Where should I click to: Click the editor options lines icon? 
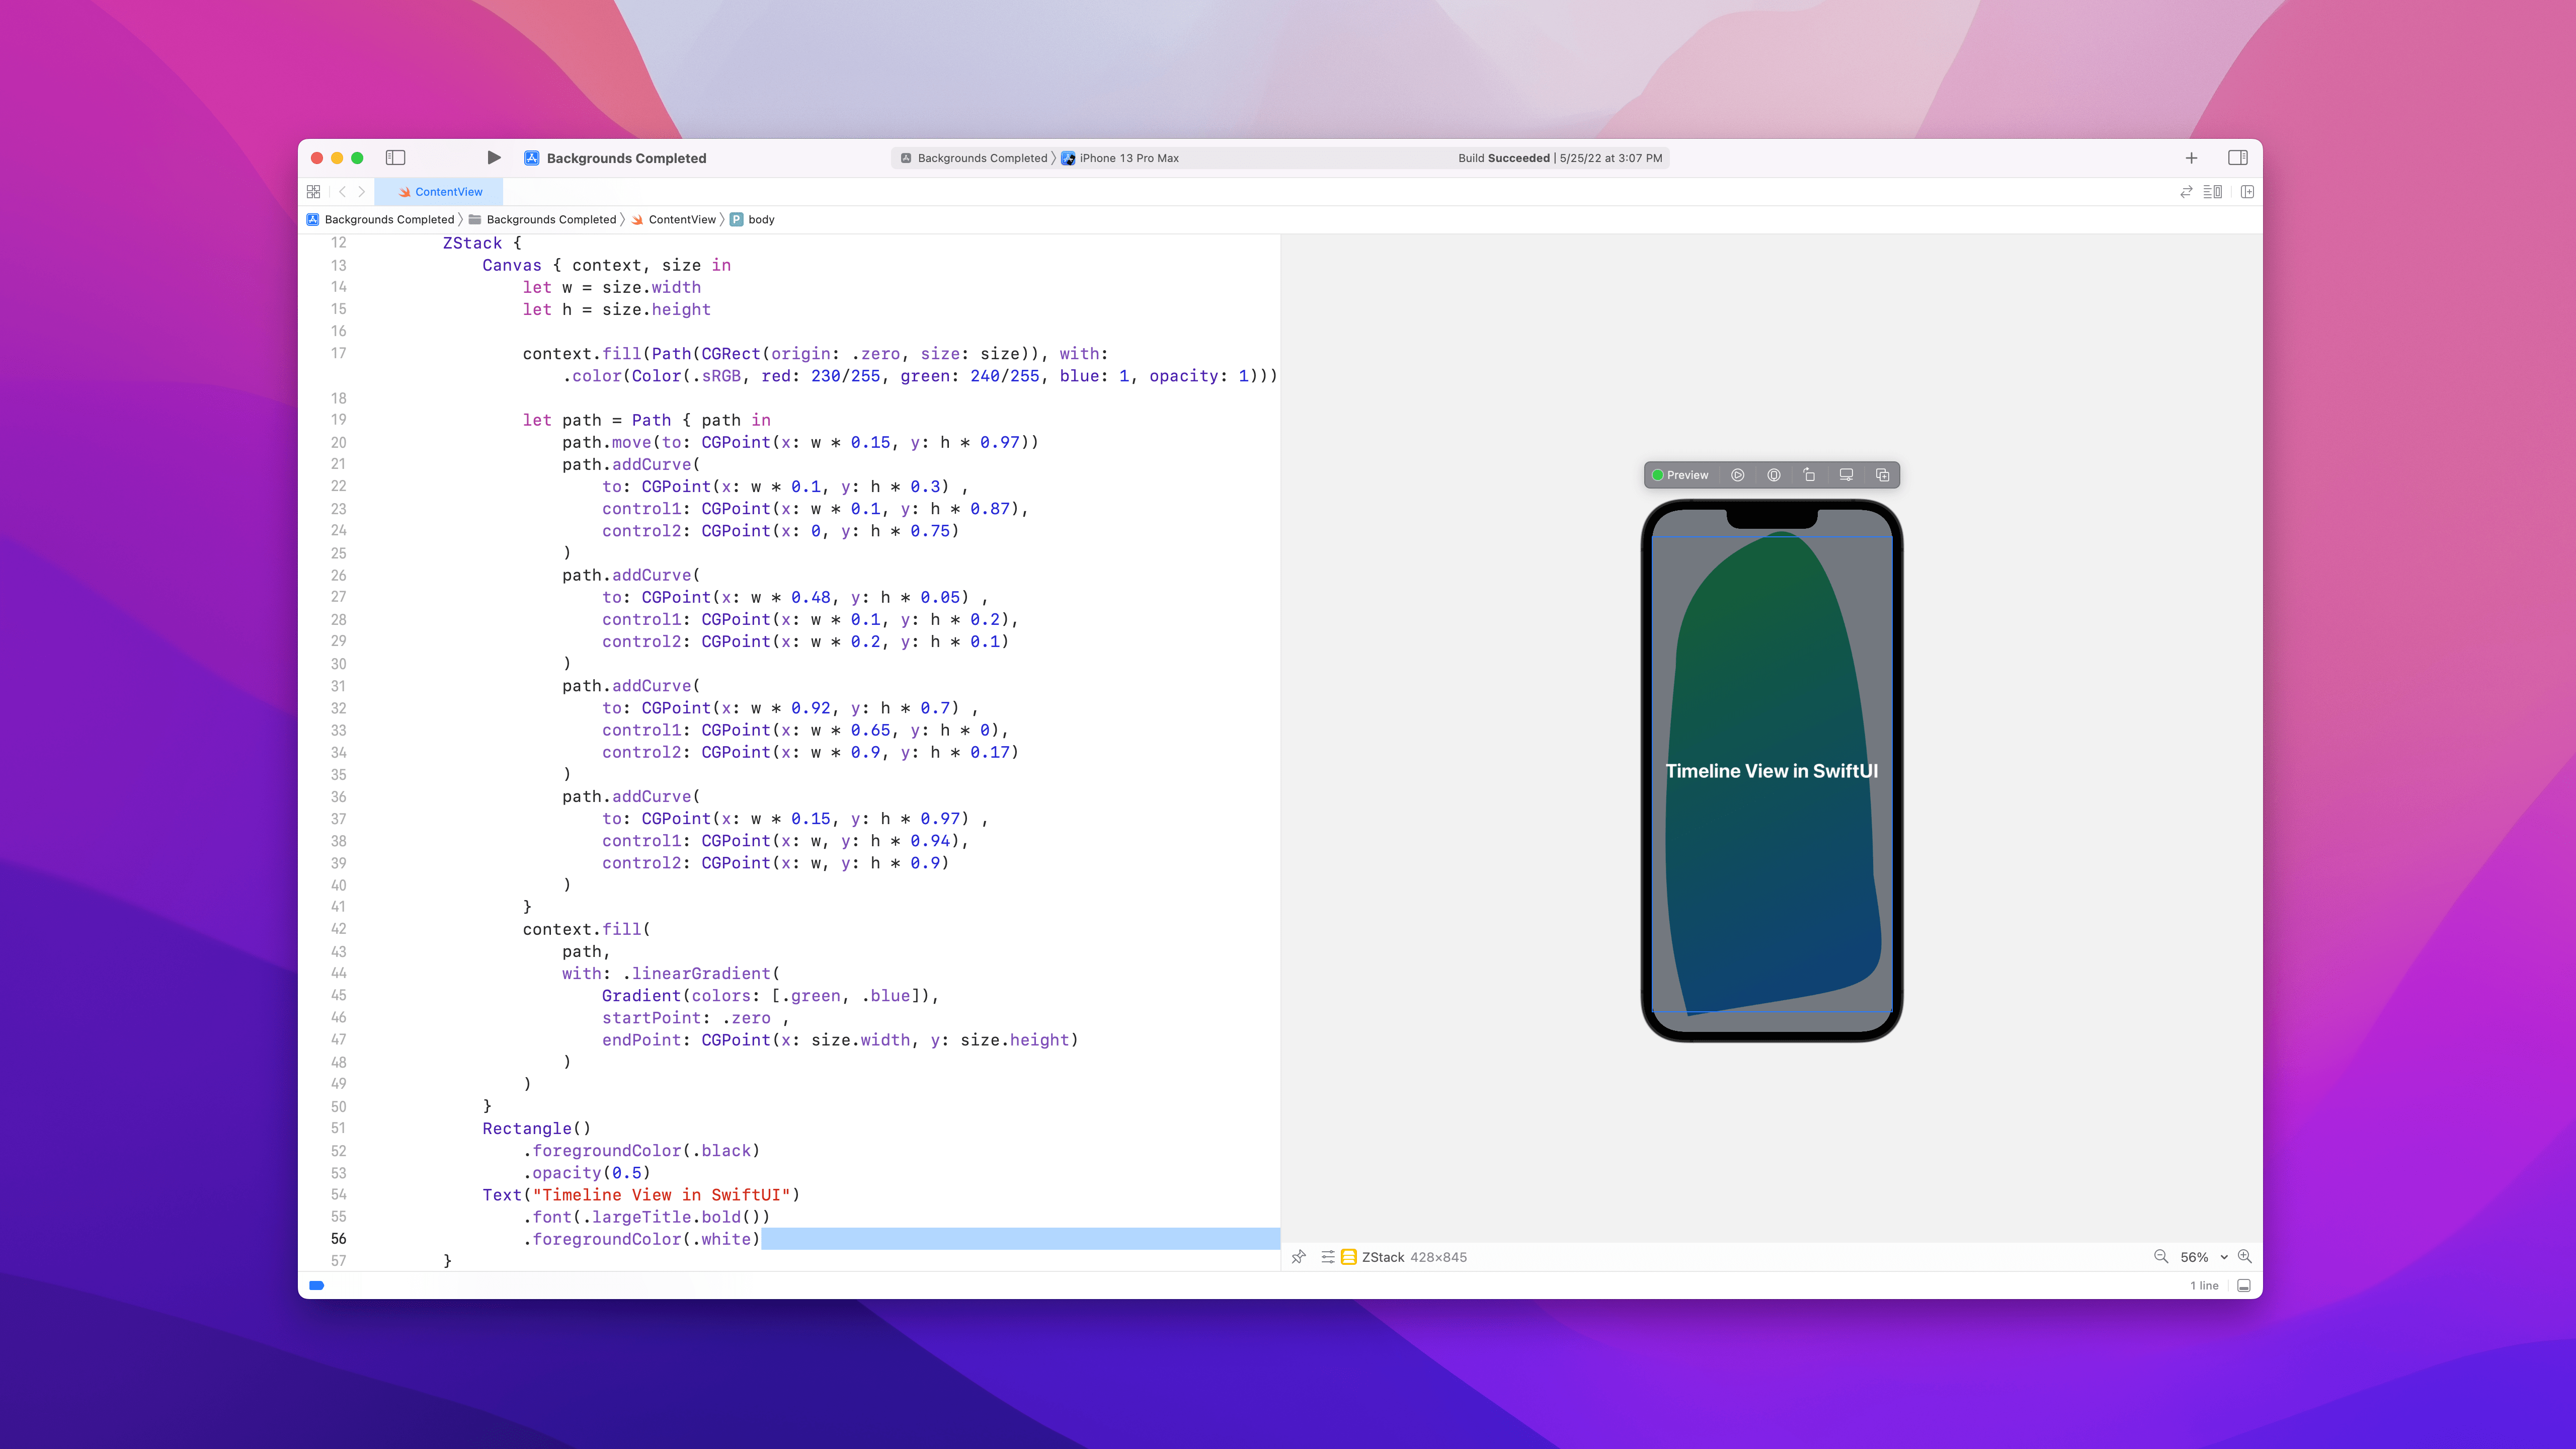2213,192
